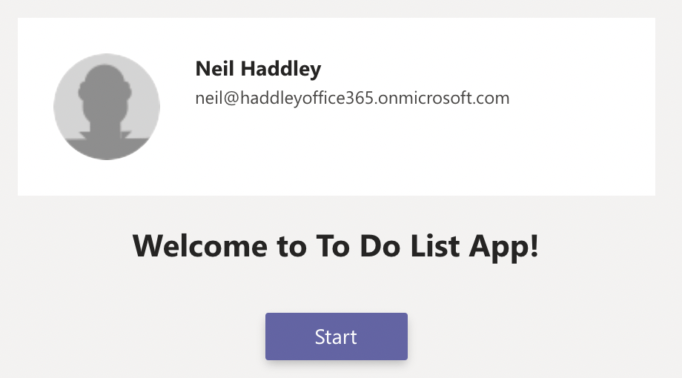This screenshot has width=682, height=378.
Task: Click the first name Neil in the profile
Action: [211, 70]
